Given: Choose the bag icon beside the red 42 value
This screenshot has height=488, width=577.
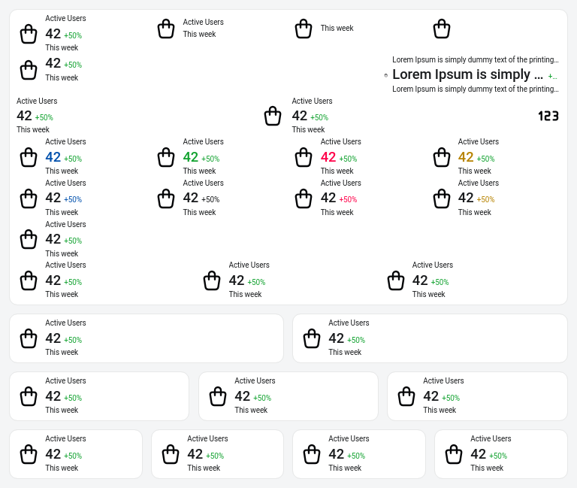Looking at the screenshot, I should [304, 157].
